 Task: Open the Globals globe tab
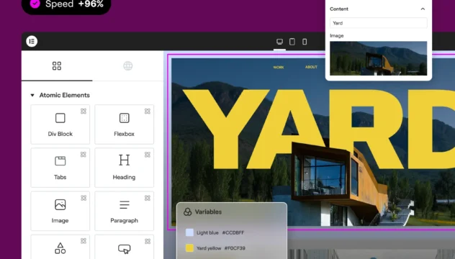click(127, 66)
